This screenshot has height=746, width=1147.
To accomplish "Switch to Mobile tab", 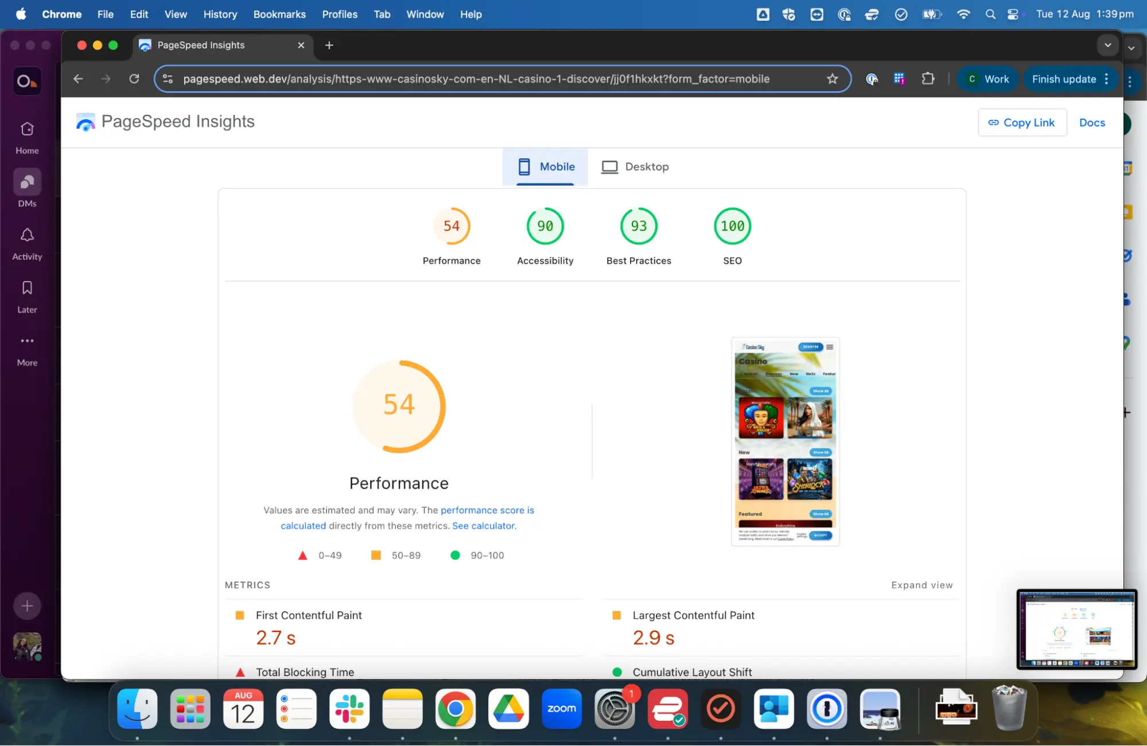I will 546,167.
